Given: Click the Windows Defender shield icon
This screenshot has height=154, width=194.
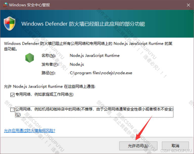Looking at the screenshot, I should [10, 23].
